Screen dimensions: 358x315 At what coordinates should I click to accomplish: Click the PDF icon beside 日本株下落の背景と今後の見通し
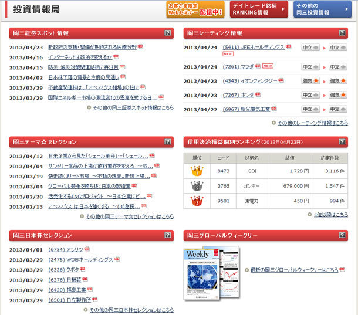pyautogui.click(x=123, y=76)
